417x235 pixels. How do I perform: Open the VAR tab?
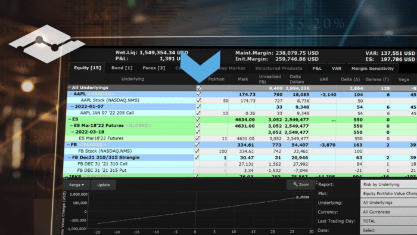pos(337,69)
